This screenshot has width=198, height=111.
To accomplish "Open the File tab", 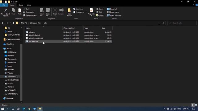I will click(4, 5).
